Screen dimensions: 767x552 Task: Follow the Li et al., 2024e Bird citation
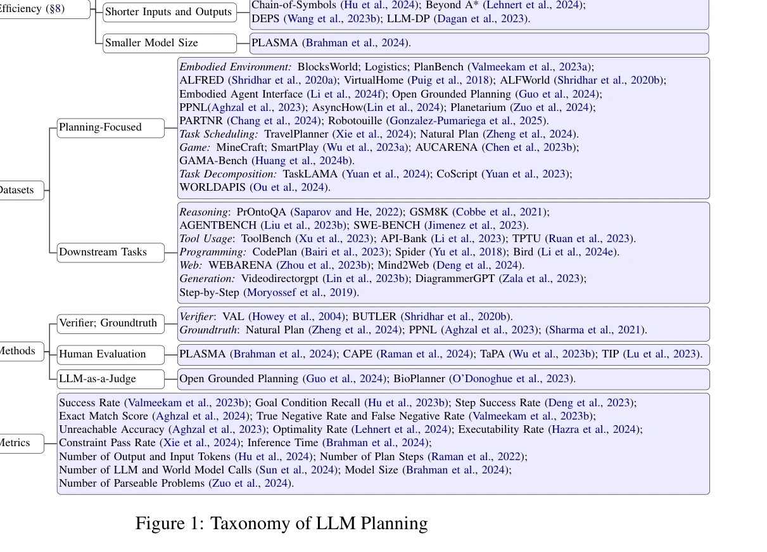coord(577,252)
